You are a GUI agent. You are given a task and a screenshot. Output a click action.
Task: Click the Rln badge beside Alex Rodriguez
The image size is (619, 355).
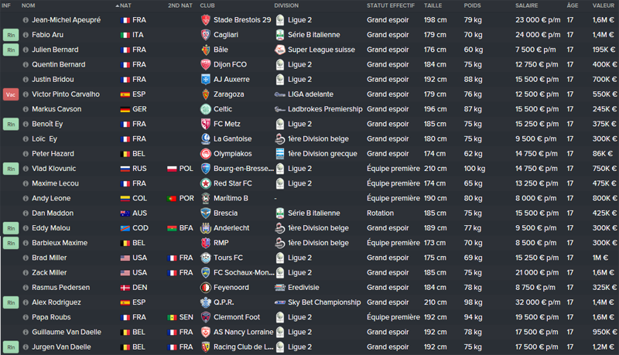click(x=11, y=302)
